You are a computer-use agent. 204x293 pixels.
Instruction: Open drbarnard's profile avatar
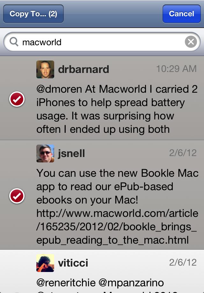coord(45,69)
